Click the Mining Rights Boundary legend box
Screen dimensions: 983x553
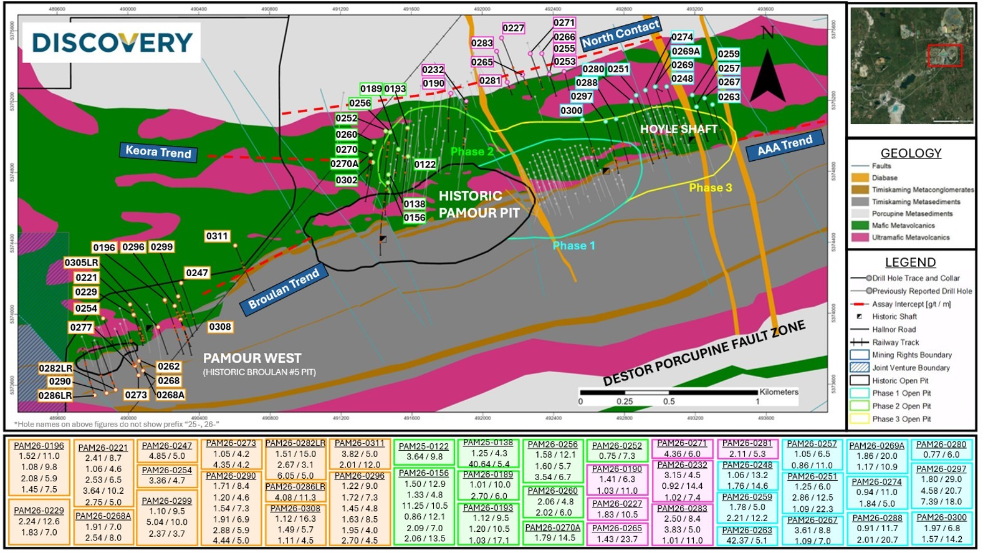tap(860, 355)
